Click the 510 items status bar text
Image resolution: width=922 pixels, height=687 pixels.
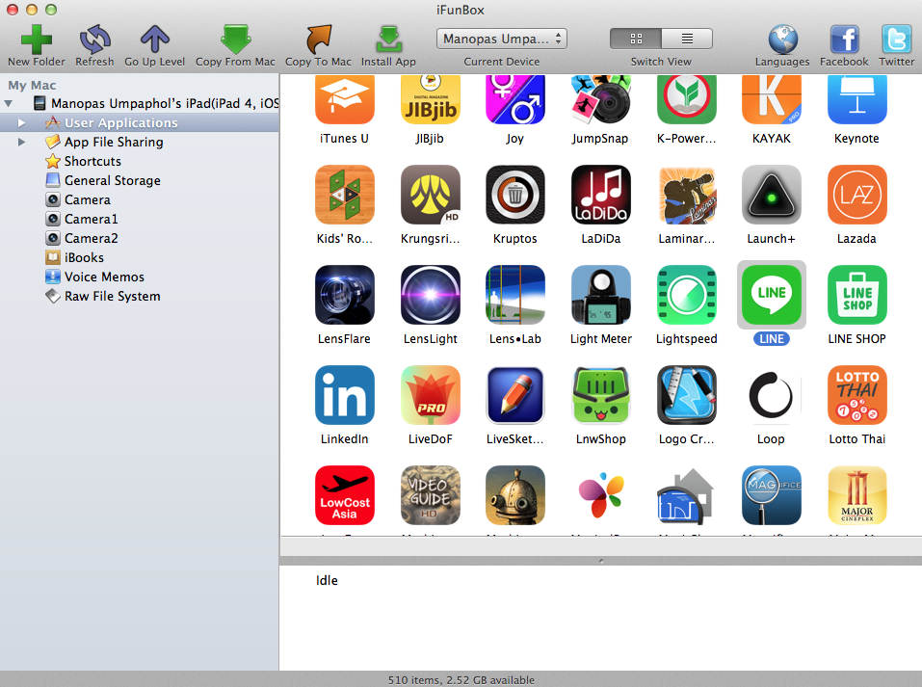461,680
